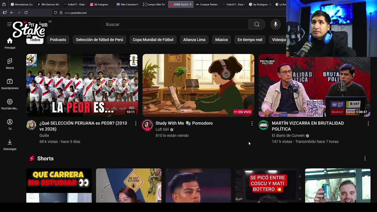This screenshot has width=377, height=212.
Task: Click the site security lock icon
Action: (x=61, y=13)
